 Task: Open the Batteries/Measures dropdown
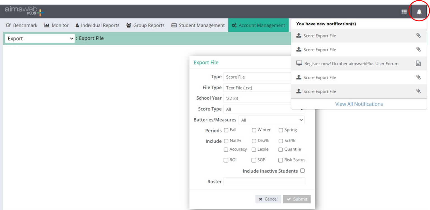point(271,120)
